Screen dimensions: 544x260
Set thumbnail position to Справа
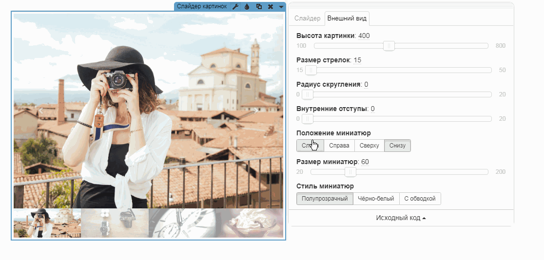point(339,146)
